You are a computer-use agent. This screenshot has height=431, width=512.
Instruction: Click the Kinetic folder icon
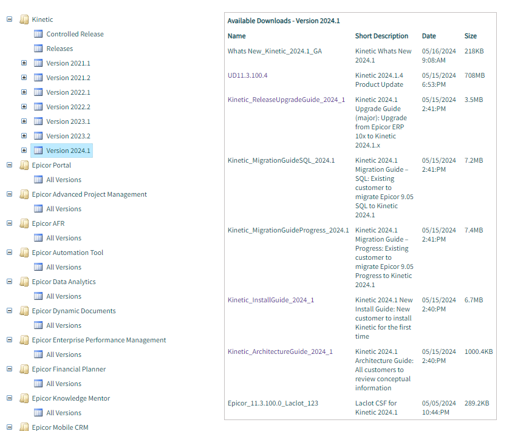(x=24, y=19)
